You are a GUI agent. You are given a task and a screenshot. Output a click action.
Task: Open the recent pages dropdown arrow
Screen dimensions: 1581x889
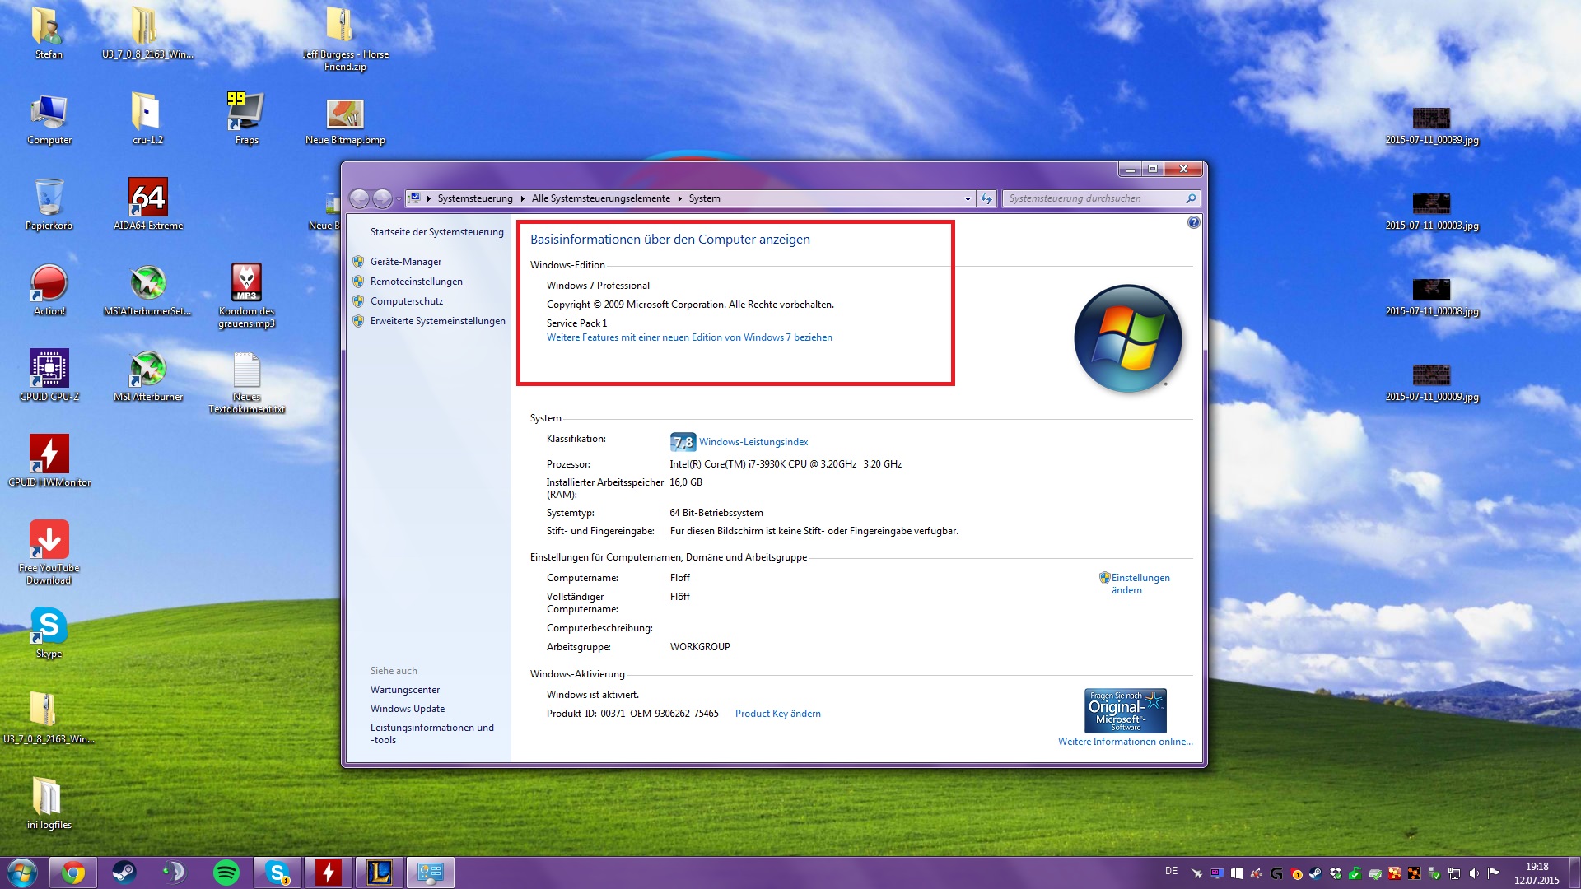pos(399,198)
